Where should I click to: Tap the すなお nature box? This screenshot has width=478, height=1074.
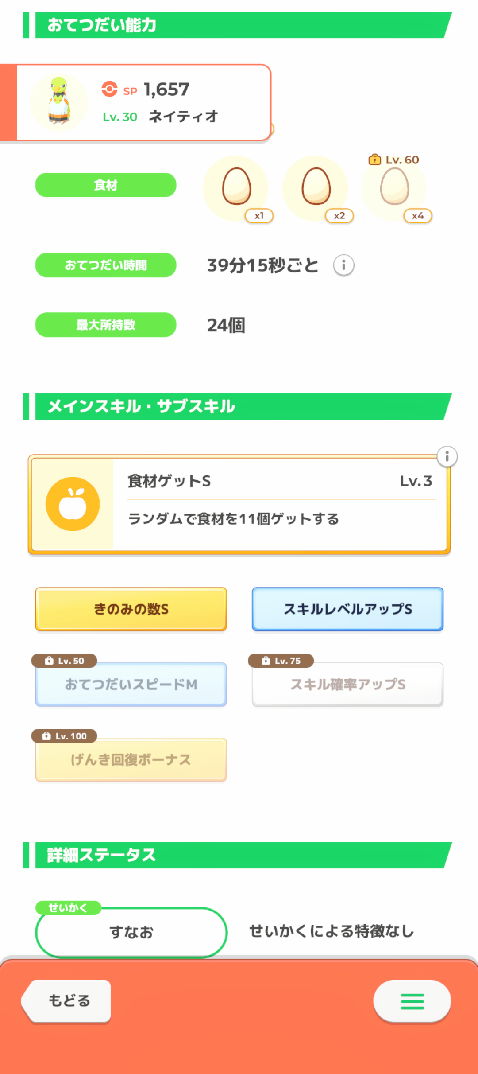click(x=131, y=932)
